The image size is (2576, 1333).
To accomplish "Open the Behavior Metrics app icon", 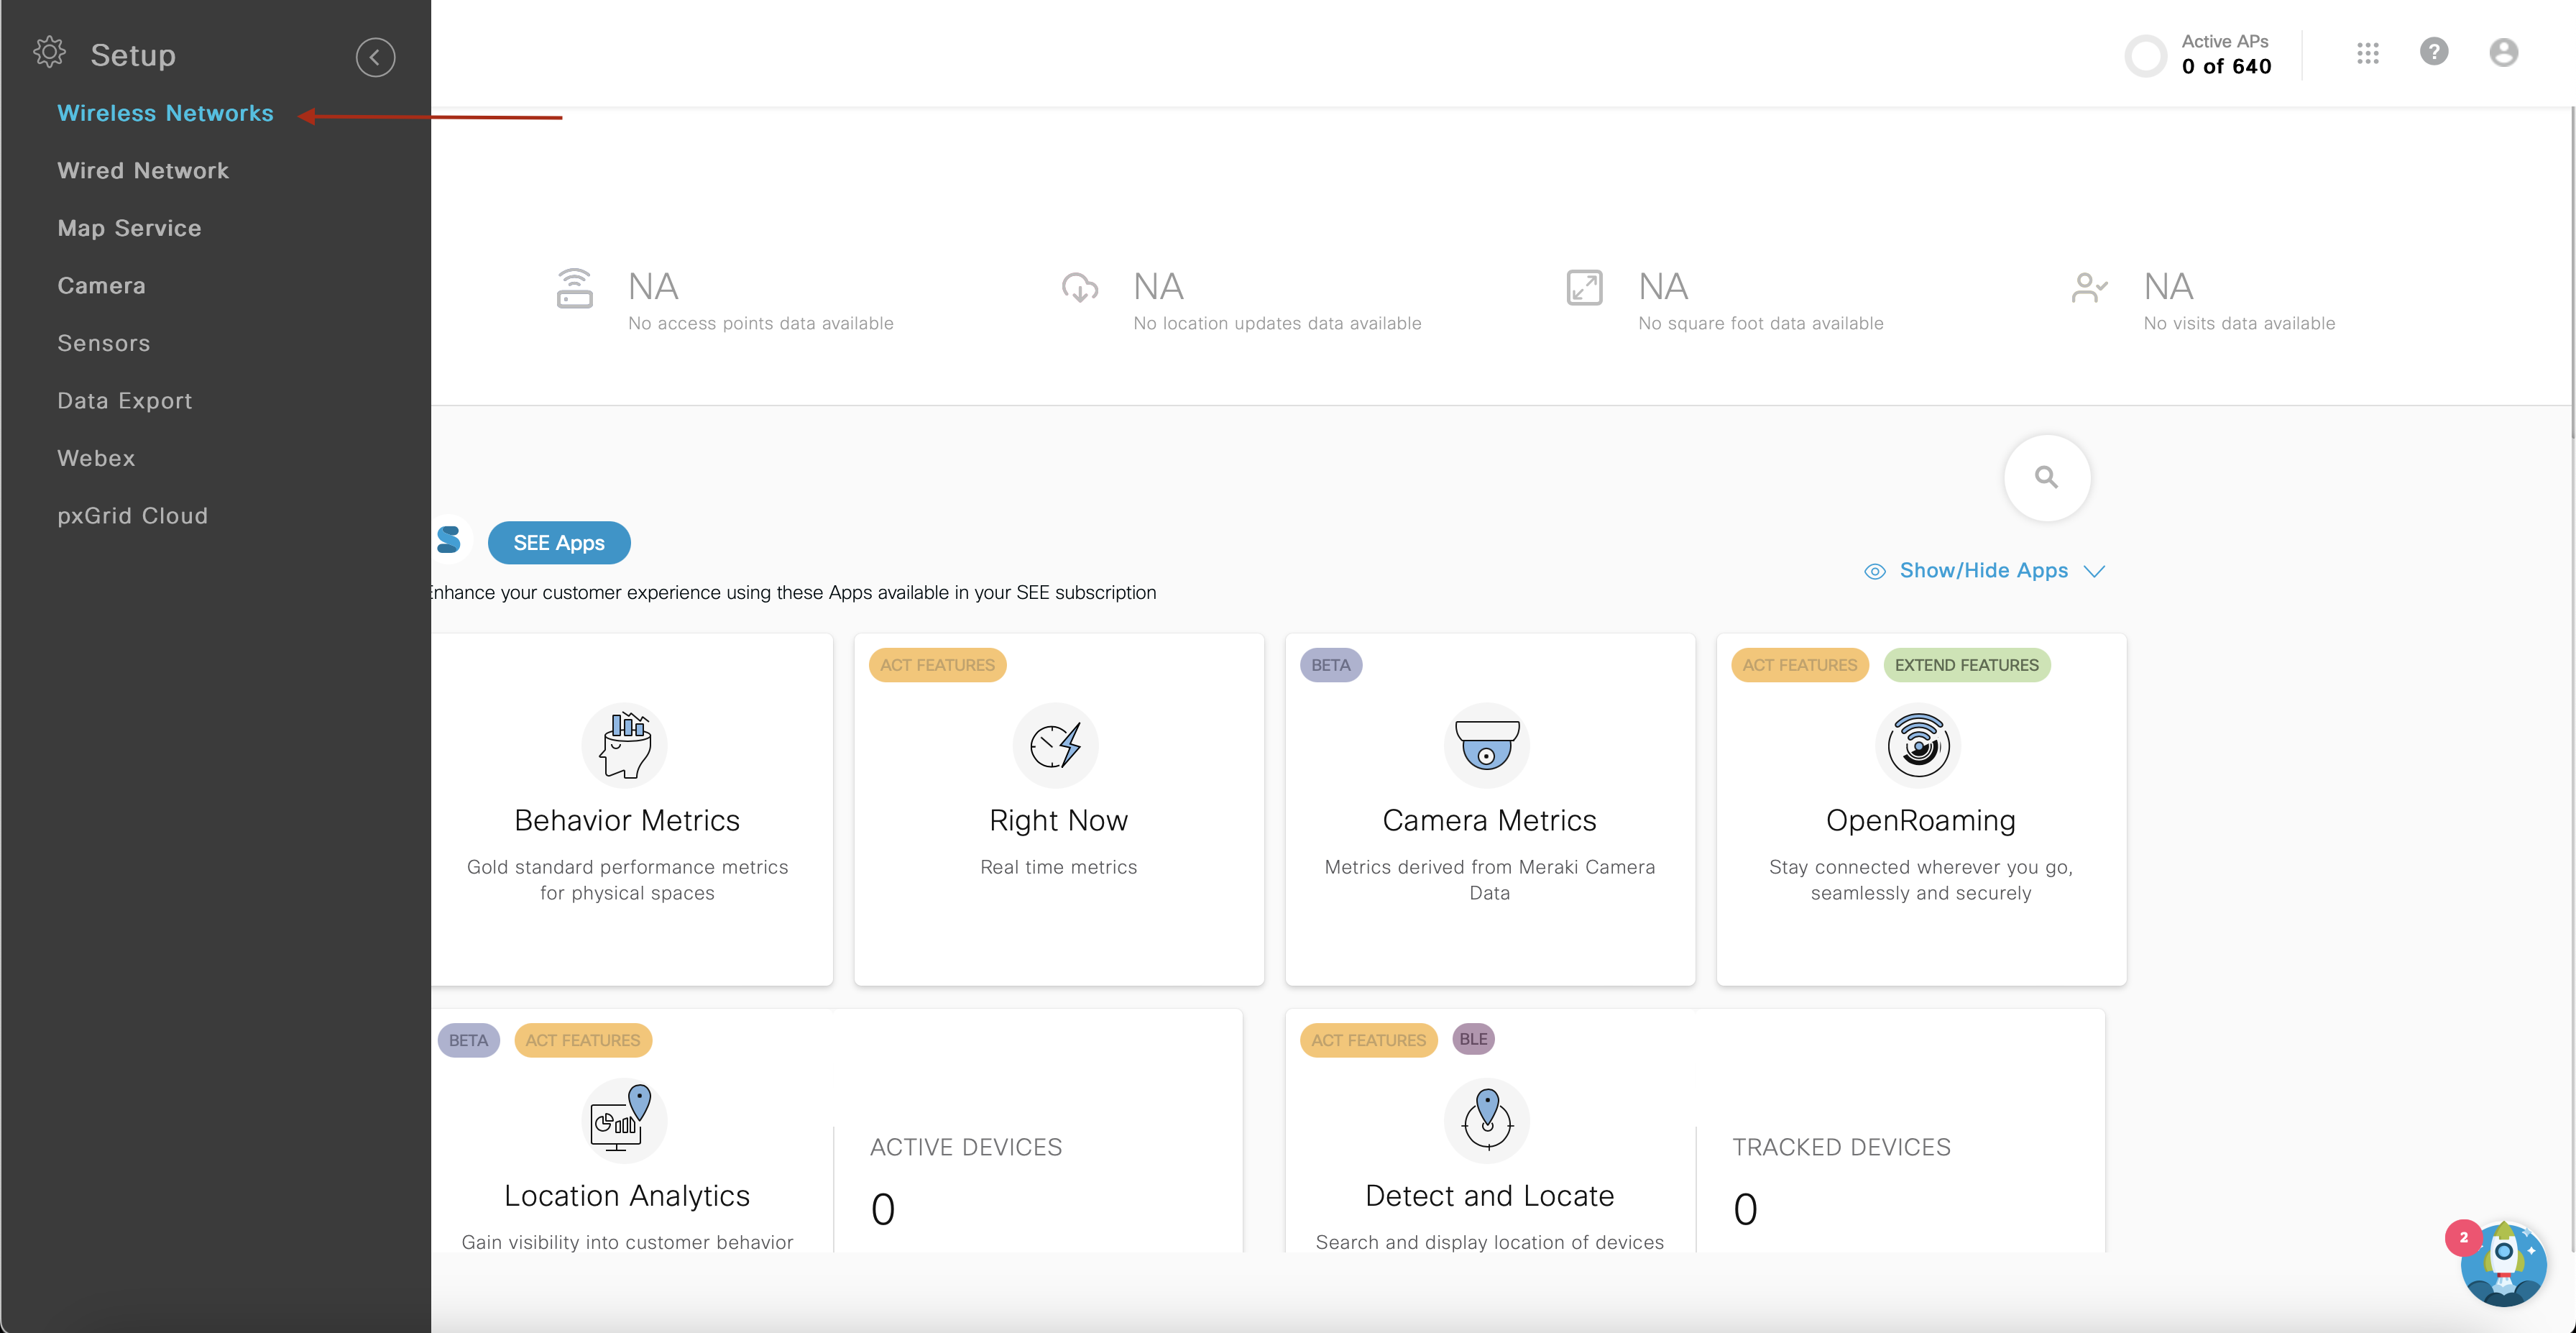I will [x=625, y=745].
